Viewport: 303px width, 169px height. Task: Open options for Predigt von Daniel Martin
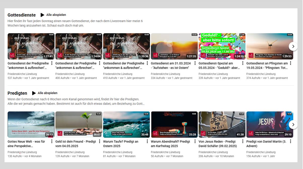[x=291, y=141]
